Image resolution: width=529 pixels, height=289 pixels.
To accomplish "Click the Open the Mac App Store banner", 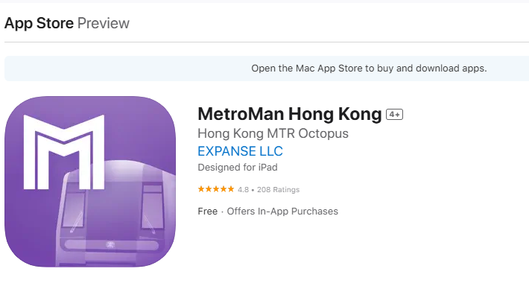I will pos(267,69).
